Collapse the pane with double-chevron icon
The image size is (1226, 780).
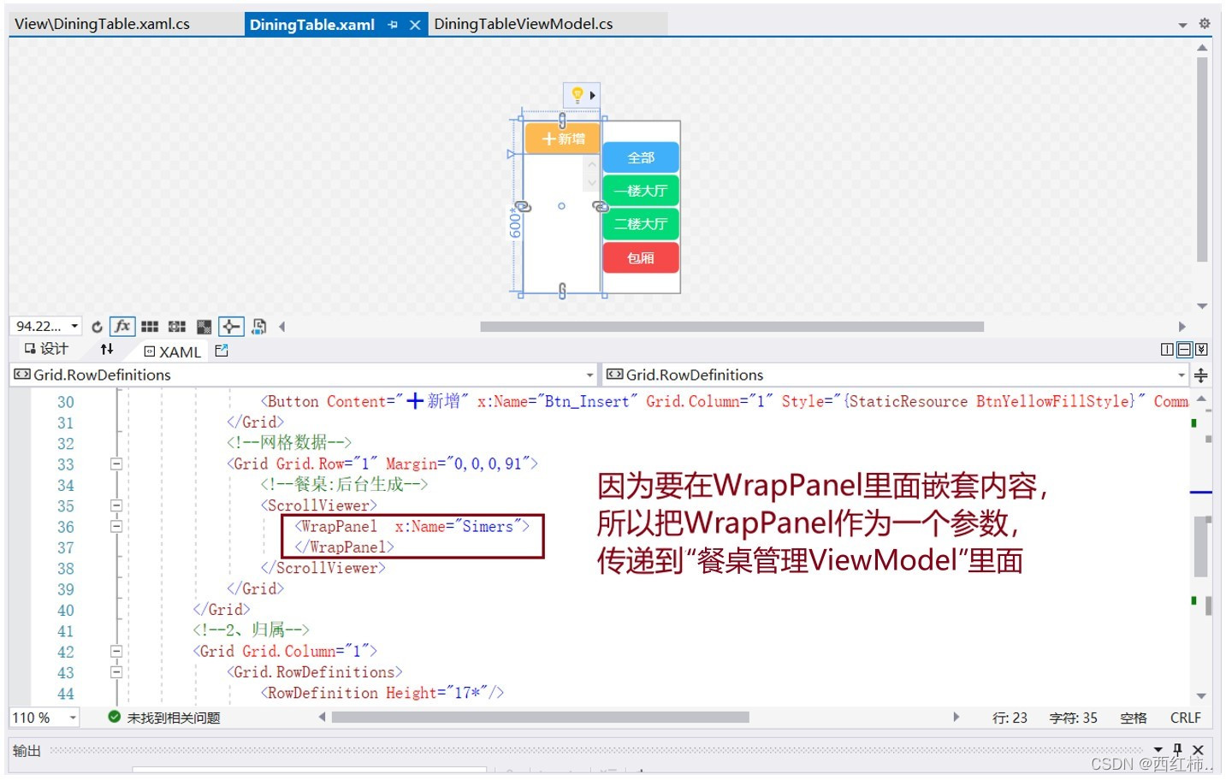click(1201, 350)
